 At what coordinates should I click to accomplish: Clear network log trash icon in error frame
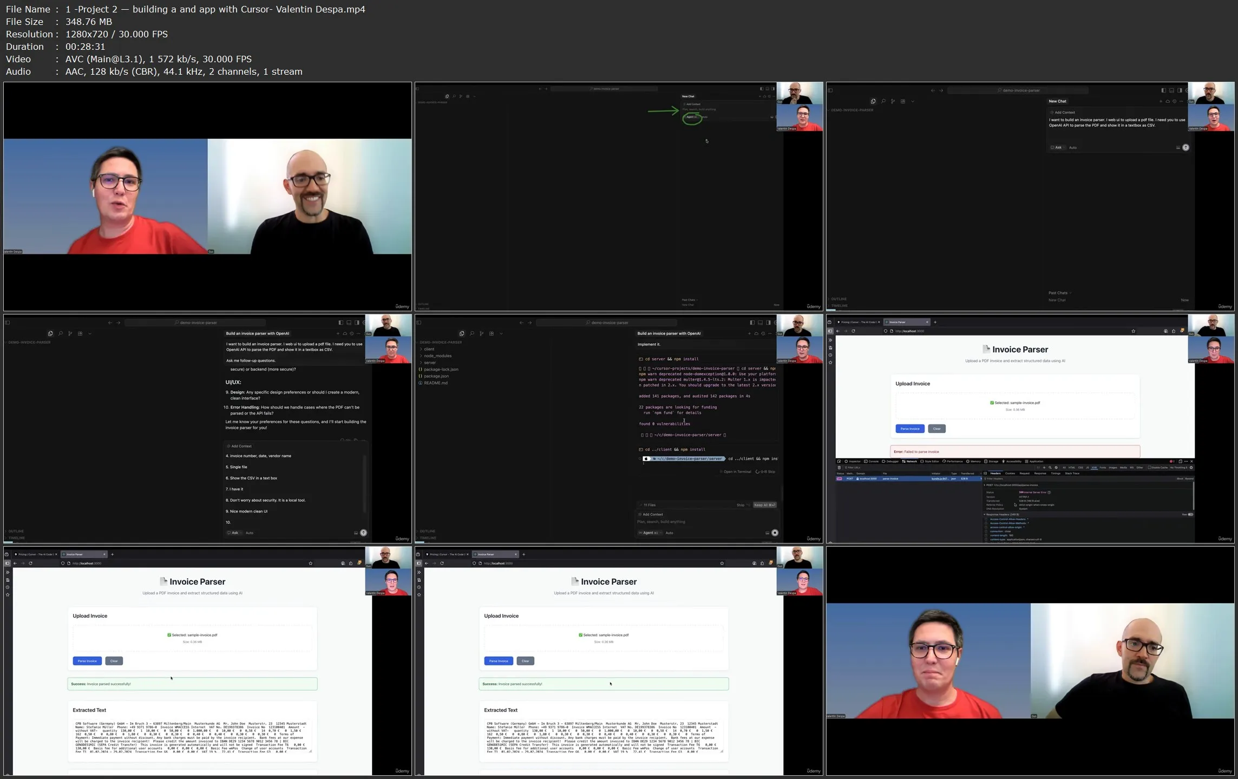tap(839, 467)
